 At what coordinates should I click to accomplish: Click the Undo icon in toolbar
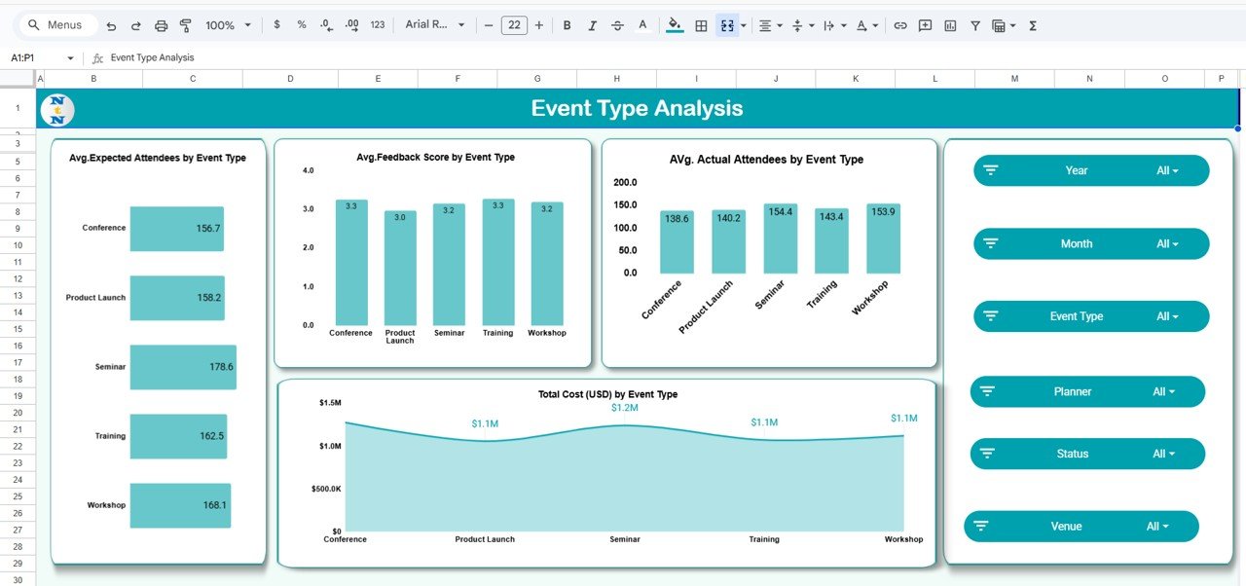111,25
